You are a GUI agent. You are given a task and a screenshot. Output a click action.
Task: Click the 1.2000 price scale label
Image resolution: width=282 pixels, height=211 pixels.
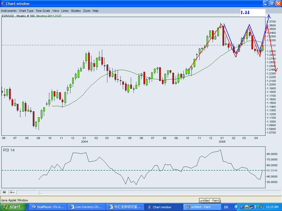(x=271, y=85)
